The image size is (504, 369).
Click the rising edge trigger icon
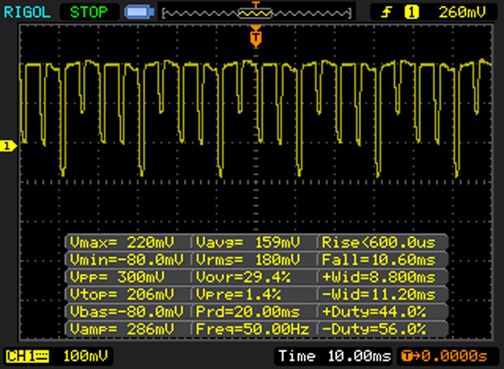[386, 13]
